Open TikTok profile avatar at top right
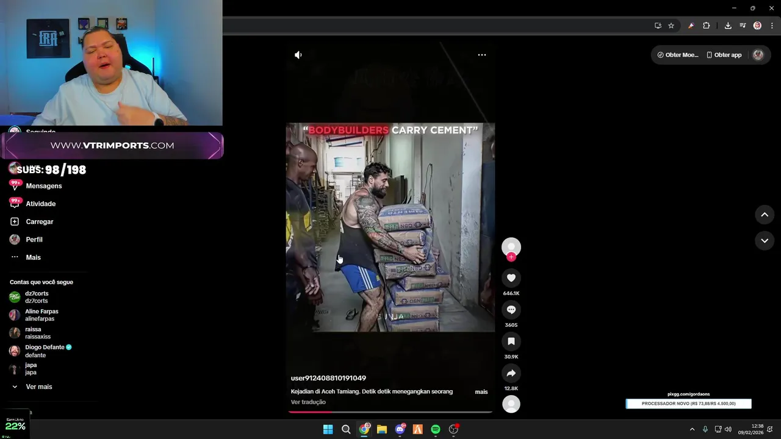The width and height of the screenshot is (781, 439). coord(758,55)
